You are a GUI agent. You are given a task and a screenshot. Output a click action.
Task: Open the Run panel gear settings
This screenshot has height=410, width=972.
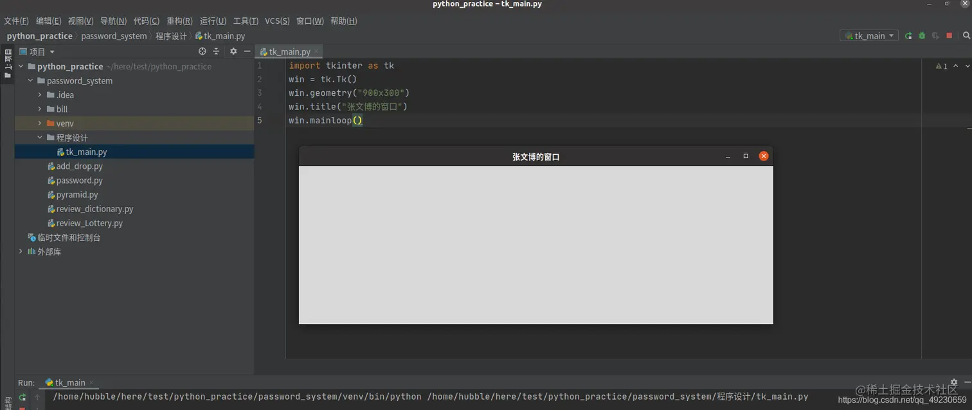[x=953, y=382]
